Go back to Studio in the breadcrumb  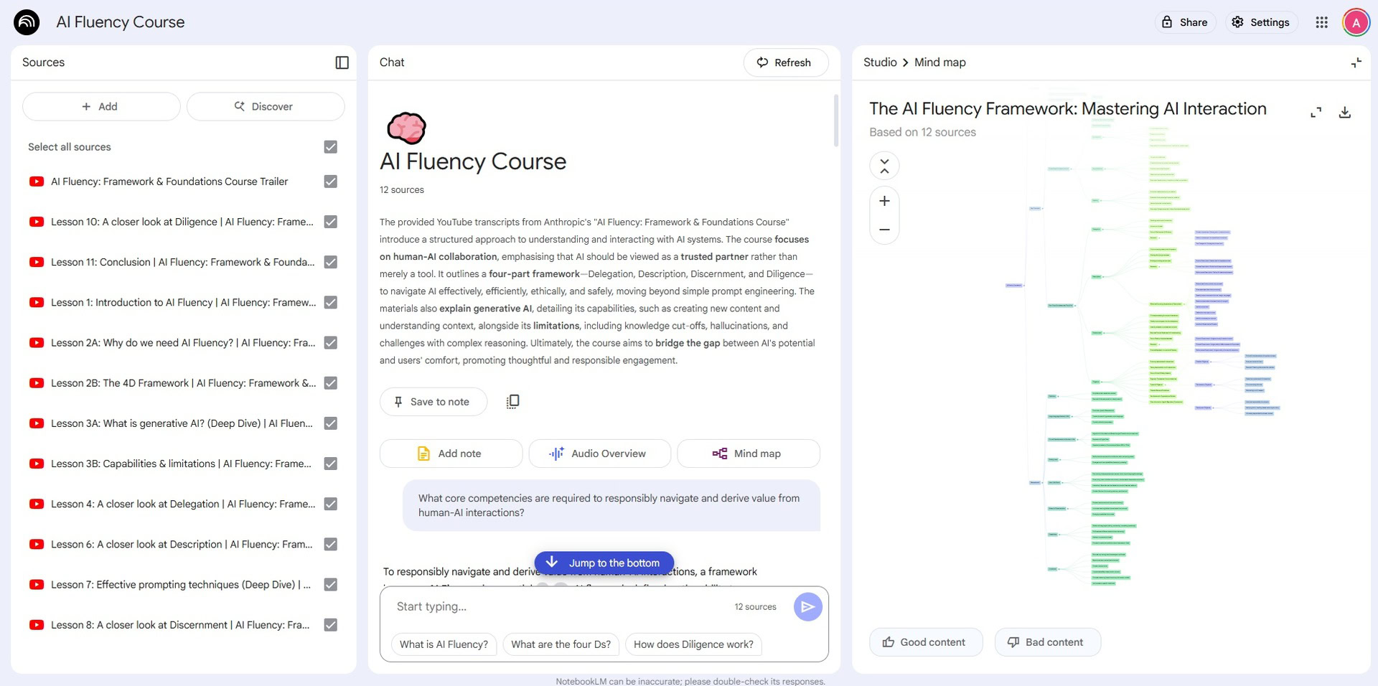(x=880, y=62)
